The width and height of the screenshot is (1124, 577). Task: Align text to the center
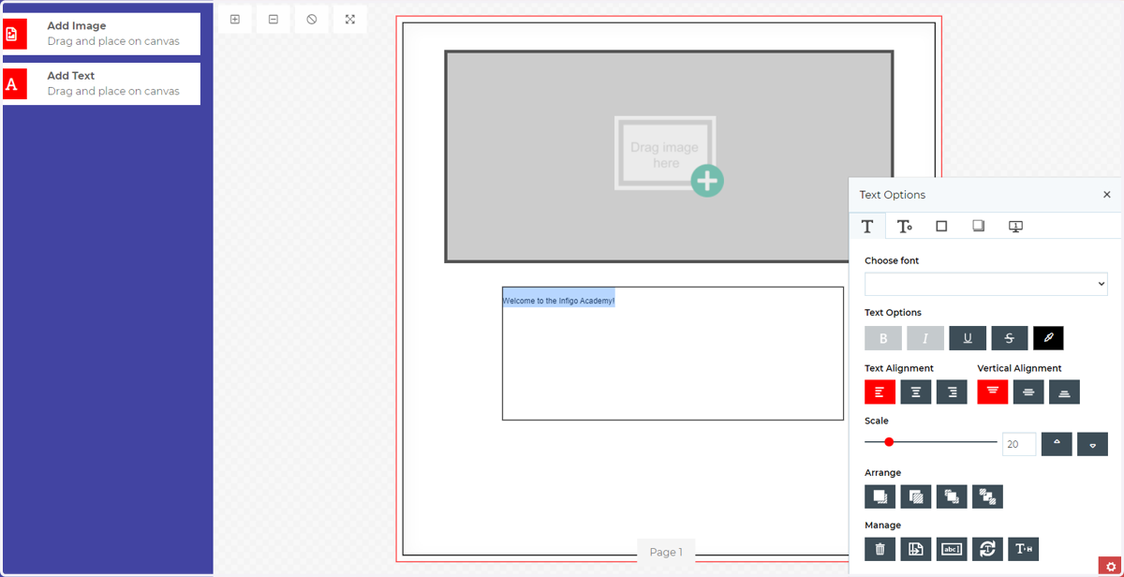(x=916, y=392)
